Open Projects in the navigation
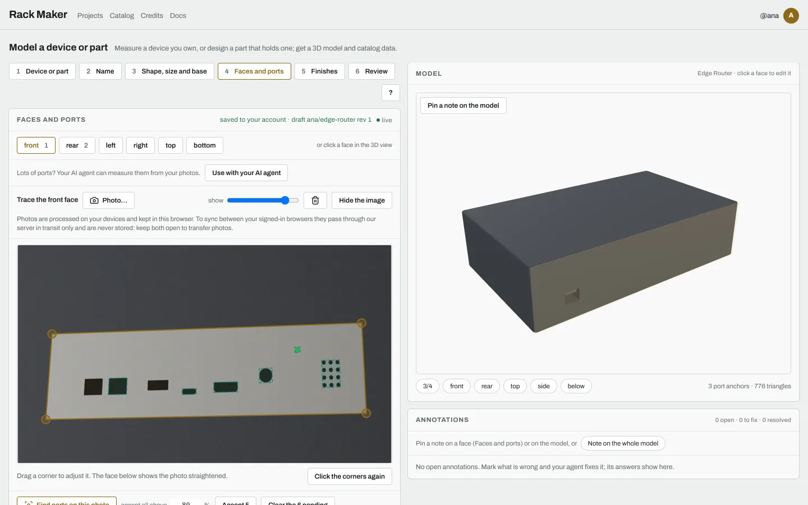Viewport: 808px width, 505px height. click(x=90, y=16)
